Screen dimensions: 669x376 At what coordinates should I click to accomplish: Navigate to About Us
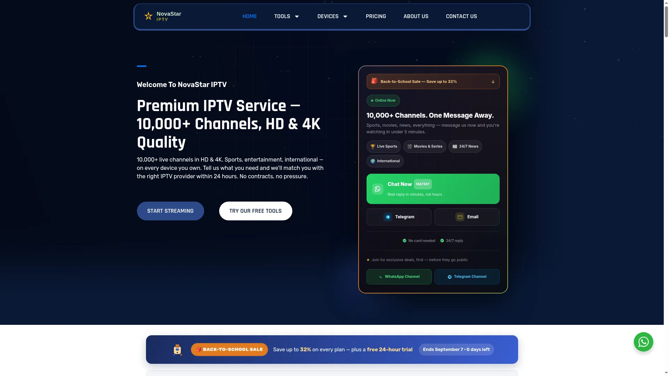[x=416, y=16]
